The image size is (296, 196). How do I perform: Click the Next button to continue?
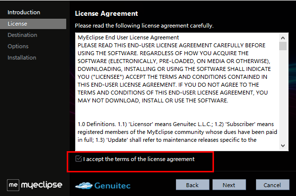pos(229,185)
